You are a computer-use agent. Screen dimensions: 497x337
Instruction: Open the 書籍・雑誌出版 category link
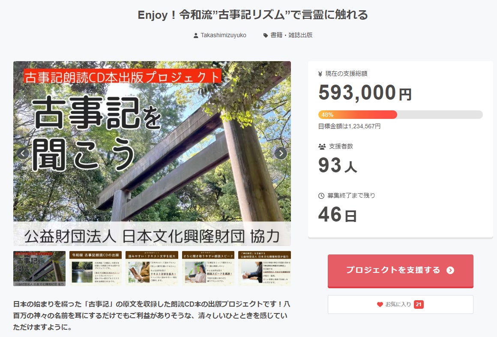coord(291,35)
